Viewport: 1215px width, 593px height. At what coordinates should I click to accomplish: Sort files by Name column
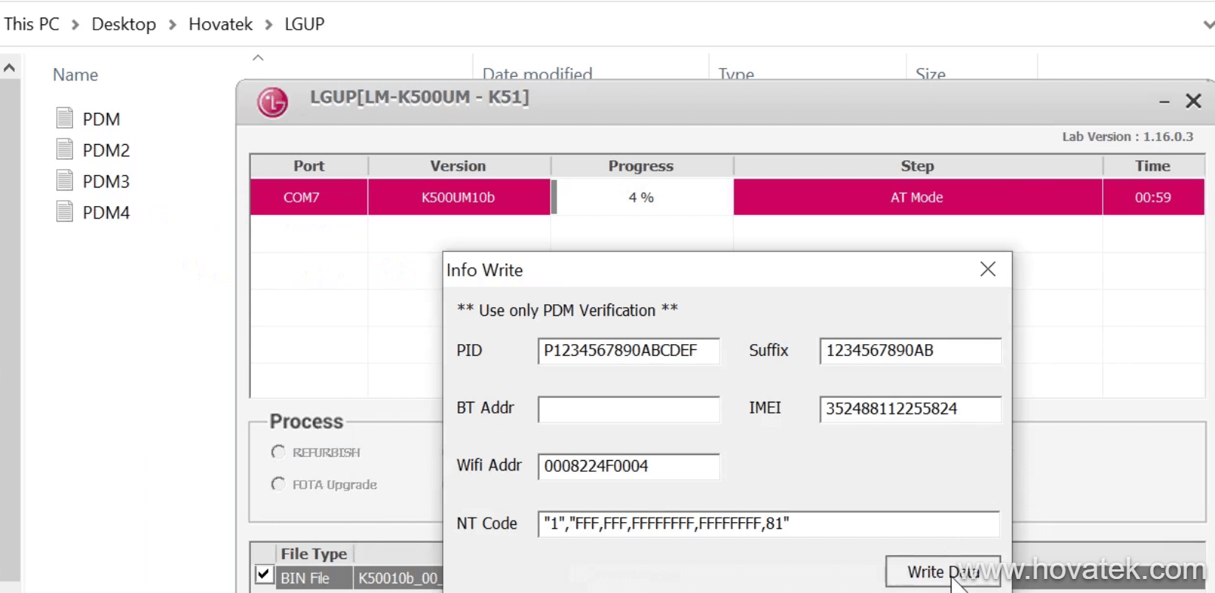75,75
